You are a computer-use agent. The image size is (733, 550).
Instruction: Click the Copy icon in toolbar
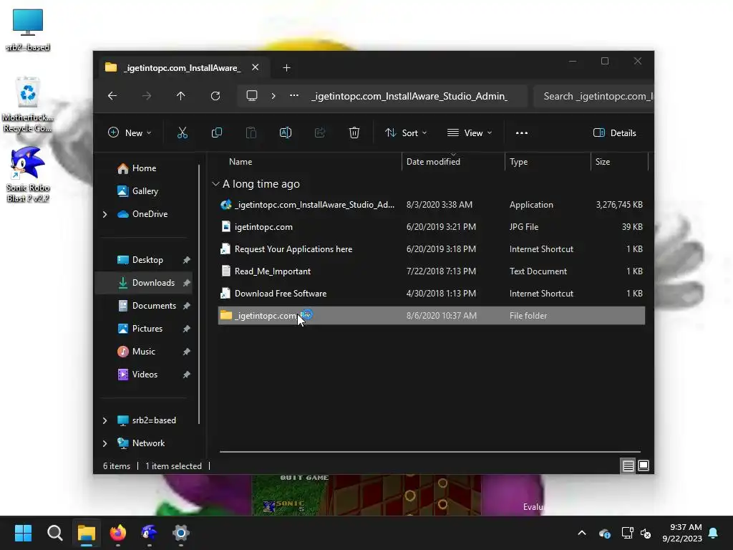216,132
